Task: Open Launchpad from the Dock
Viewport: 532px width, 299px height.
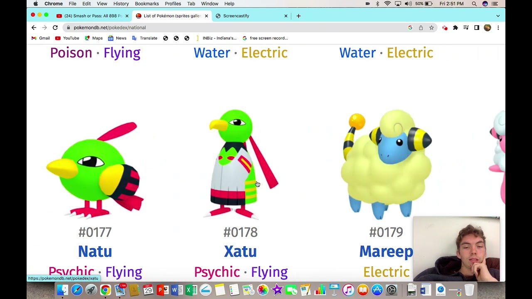Action: (x=91, y=290)
